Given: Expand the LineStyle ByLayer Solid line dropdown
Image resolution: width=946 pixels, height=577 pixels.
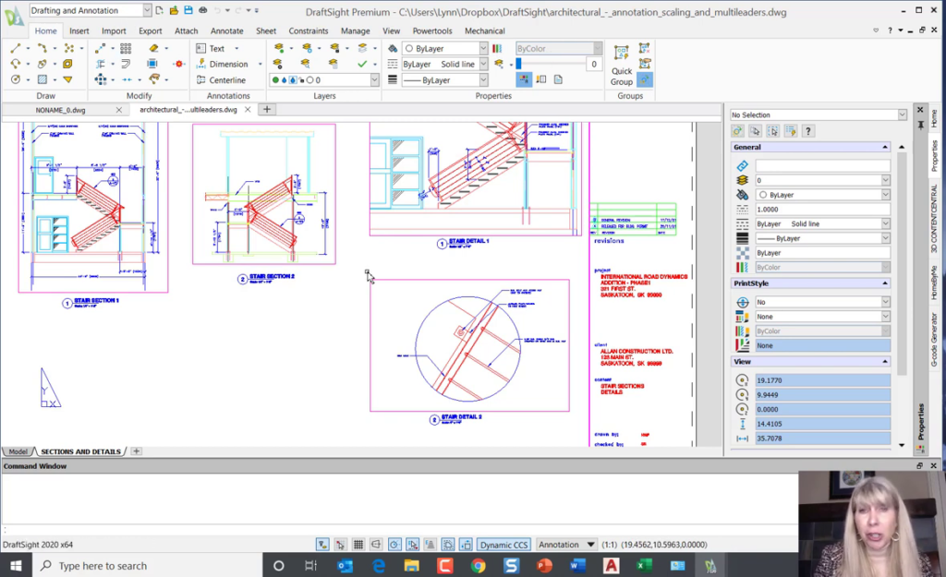Looking at the screenshot, I should (x=481, y=63).
